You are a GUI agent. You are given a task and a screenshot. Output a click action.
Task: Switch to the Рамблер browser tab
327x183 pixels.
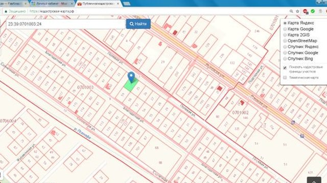pos(12,4)
